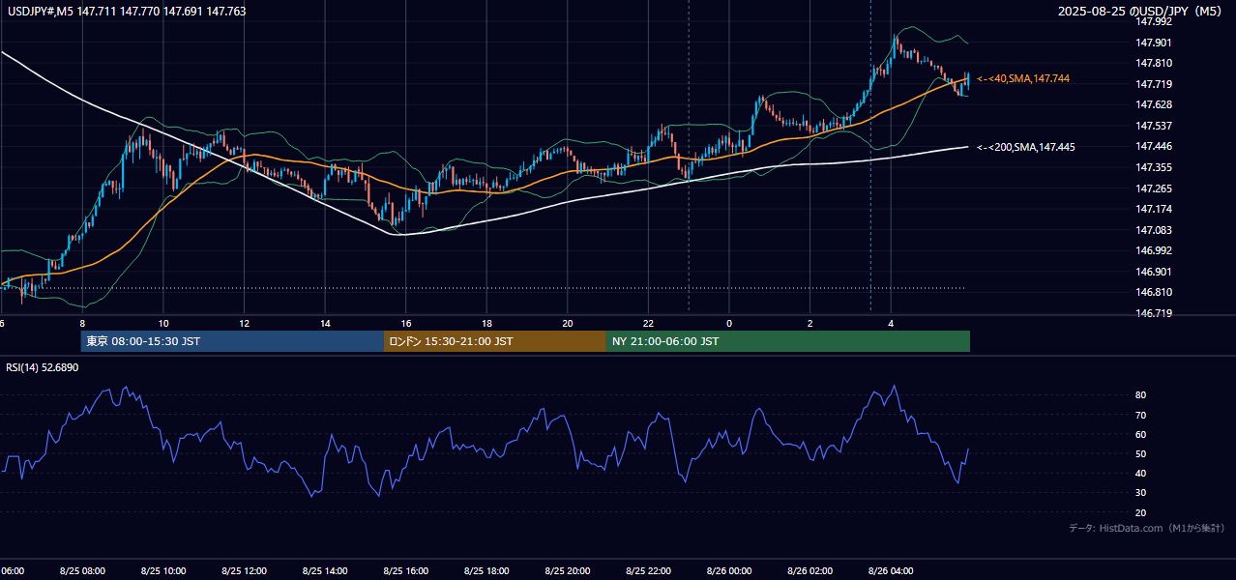Click the 146.901 price axis value

click(x=1155, y=272)
